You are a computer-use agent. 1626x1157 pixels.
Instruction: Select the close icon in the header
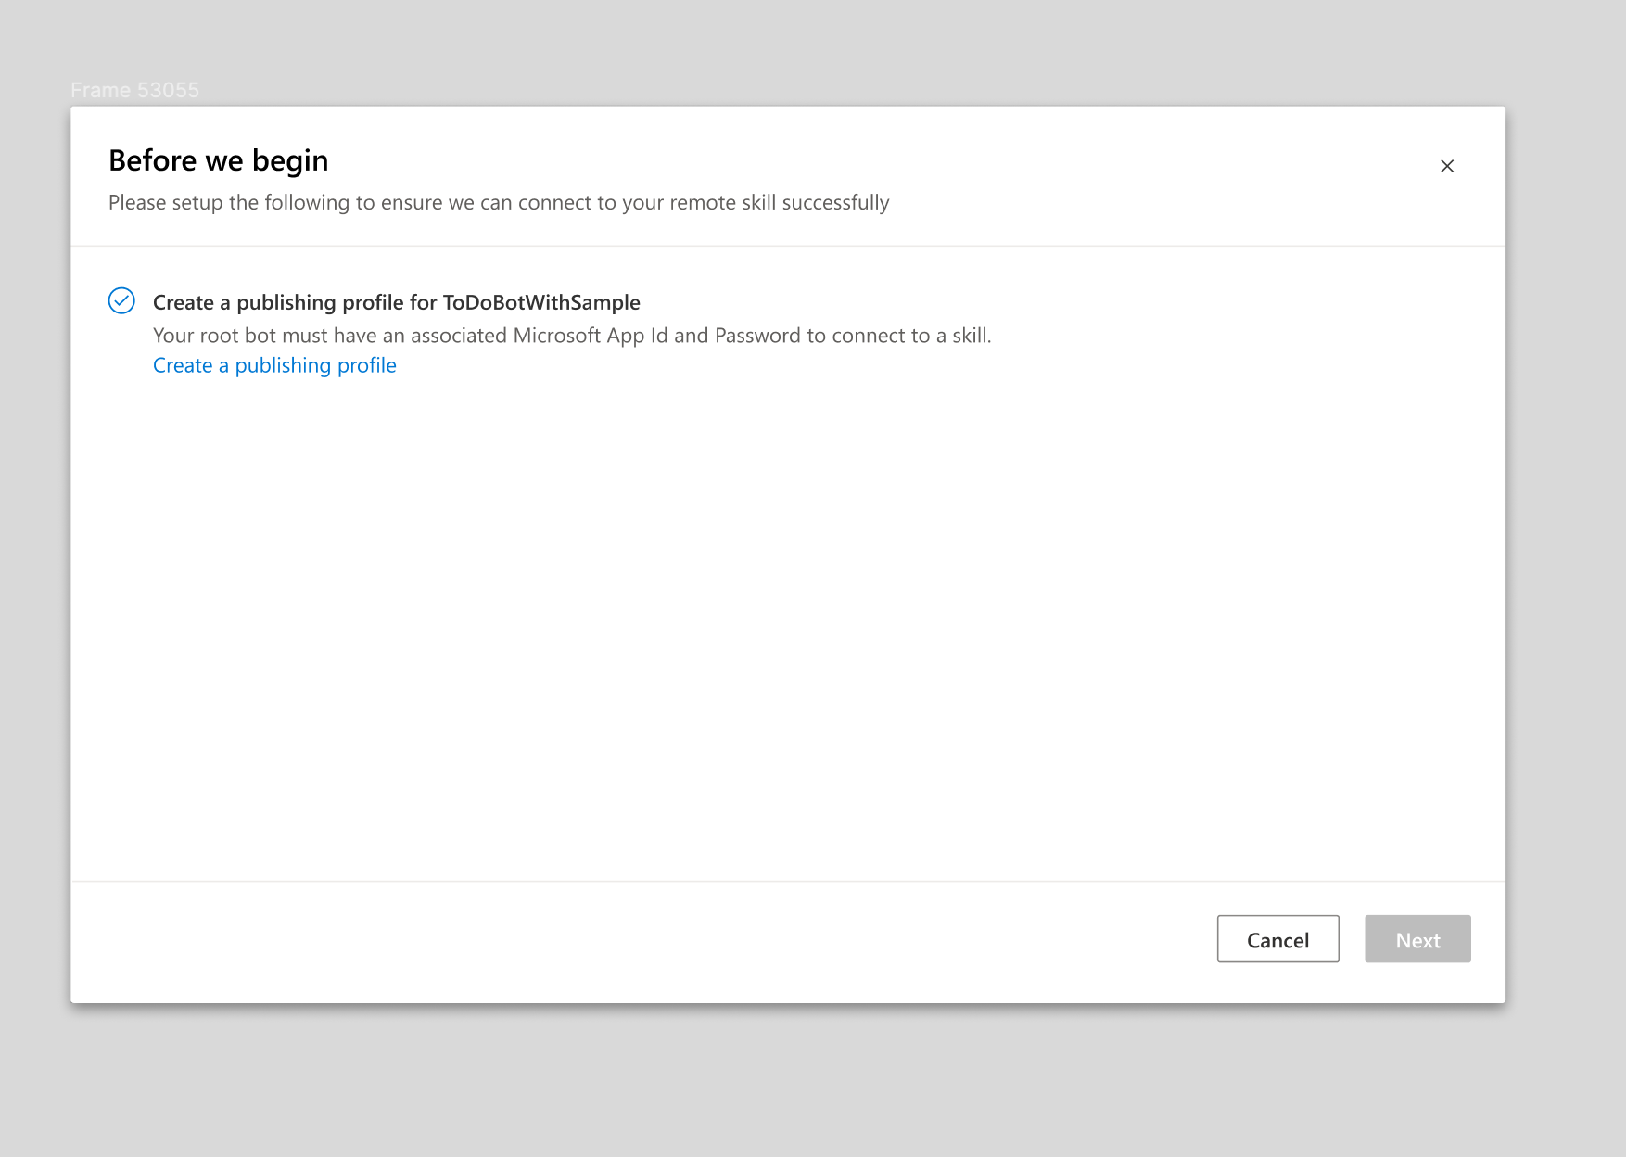(1447, 166)
